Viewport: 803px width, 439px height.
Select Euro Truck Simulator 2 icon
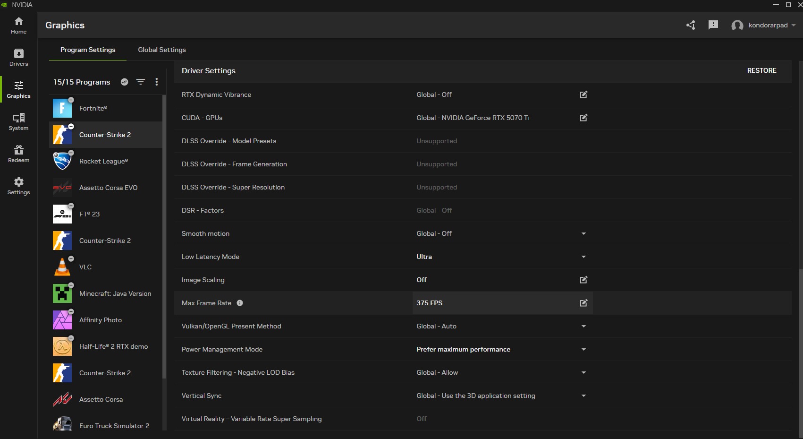(62, 423)
